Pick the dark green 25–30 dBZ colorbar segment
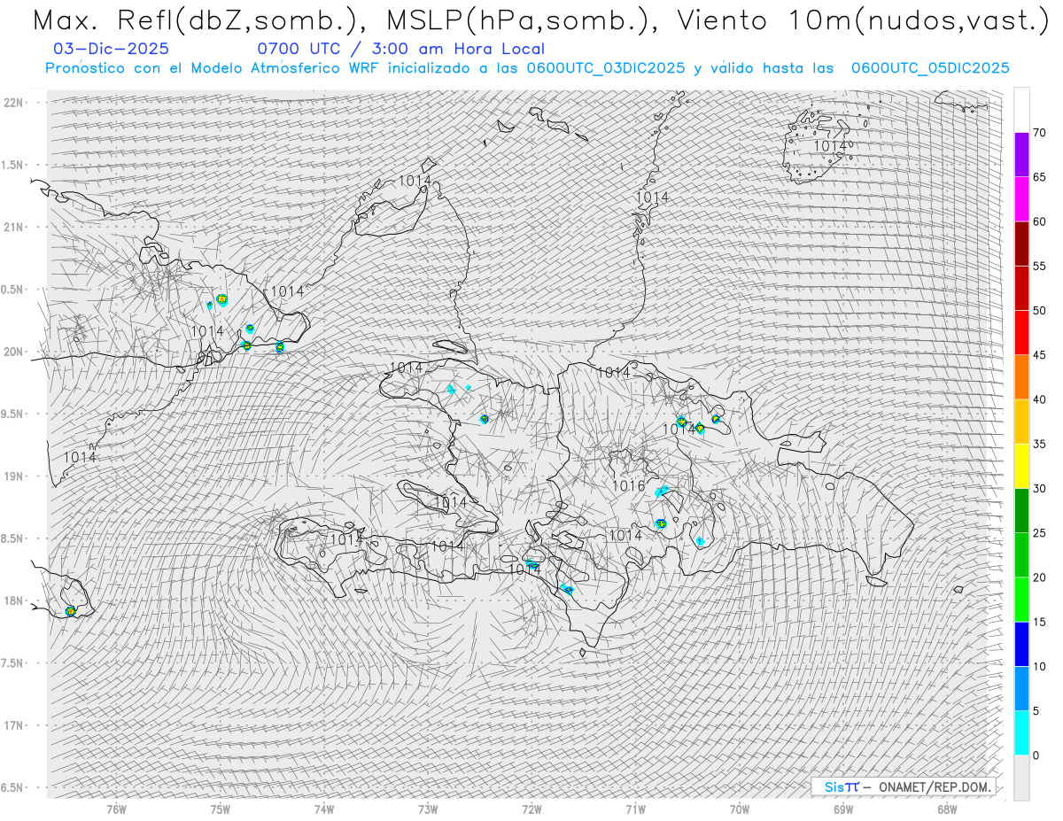Screen dimensions: 1063x821 tap(1021, 510)
